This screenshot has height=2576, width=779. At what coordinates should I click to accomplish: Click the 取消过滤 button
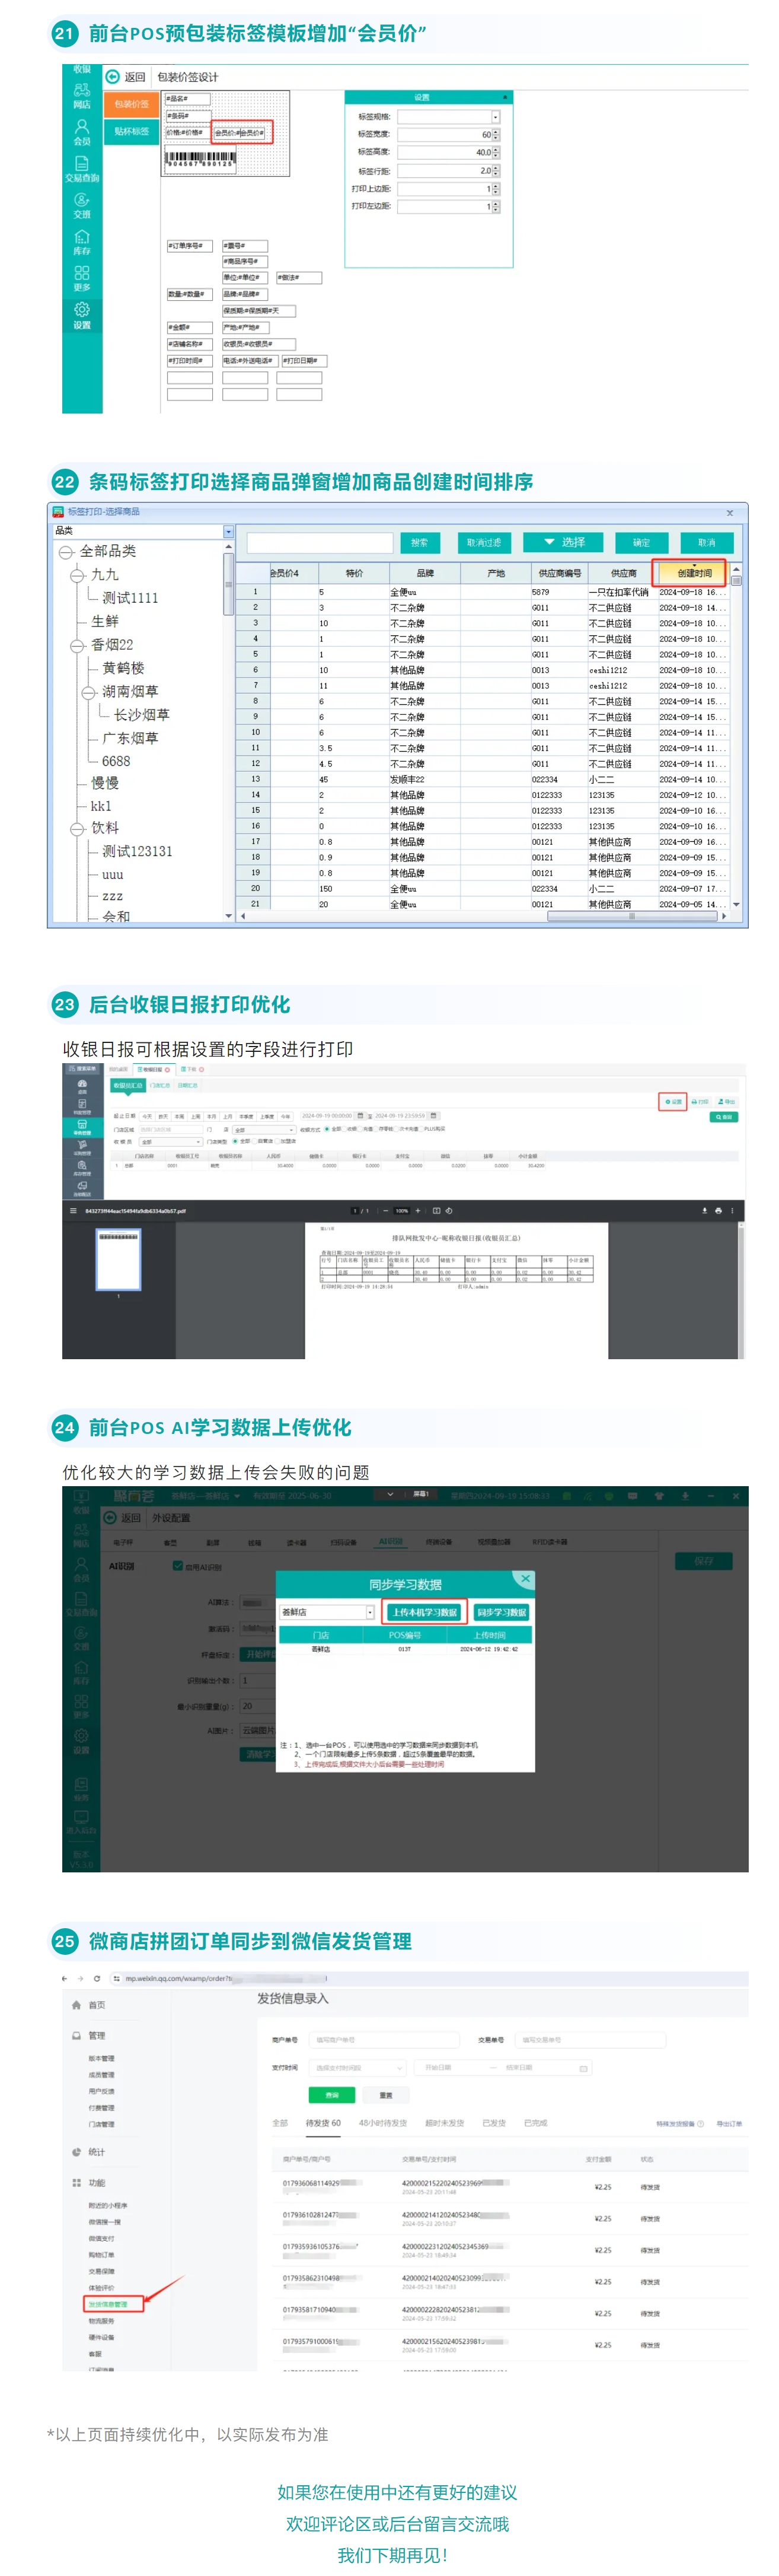coord(483,542)
